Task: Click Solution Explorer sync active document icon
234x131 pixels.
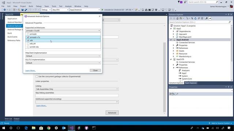Action: (192, 19)
